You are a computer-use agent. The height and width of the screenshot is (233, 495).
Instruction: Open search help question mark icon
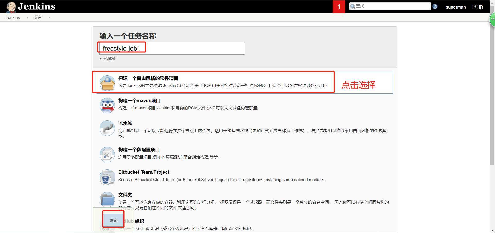click(x=435, y=6)
